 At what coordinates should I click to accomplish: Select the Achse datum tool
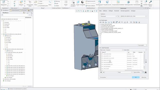(x=40, y=1)
